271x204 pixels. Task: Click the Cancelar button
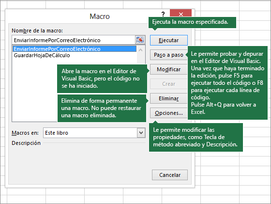170,175
